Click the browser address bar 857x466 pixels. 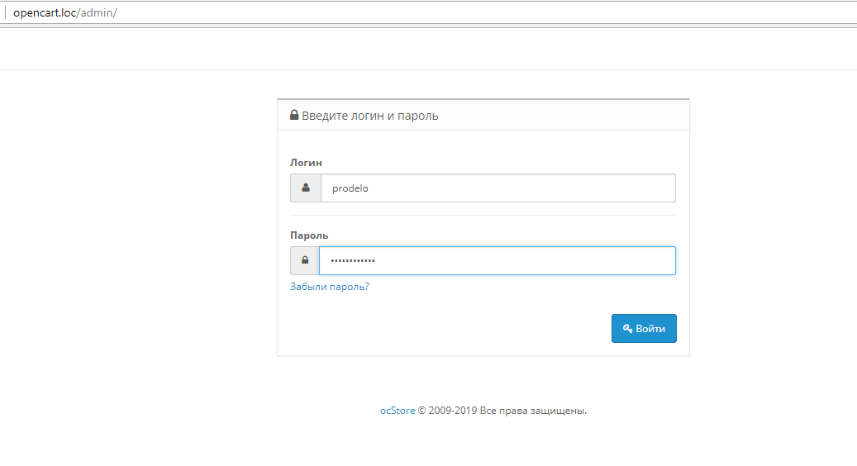[x=413, y=13]
